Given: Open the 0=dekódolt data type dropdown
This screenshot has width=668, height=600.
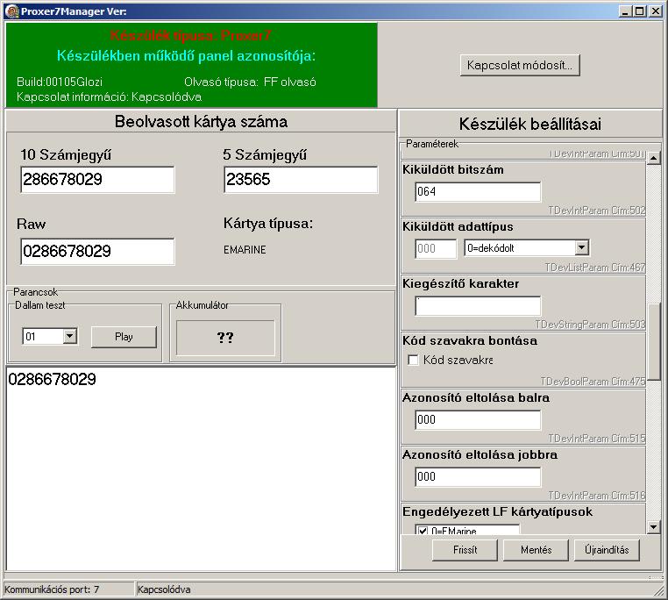Looking at the screenshot, I should click(x=581, y=247).
